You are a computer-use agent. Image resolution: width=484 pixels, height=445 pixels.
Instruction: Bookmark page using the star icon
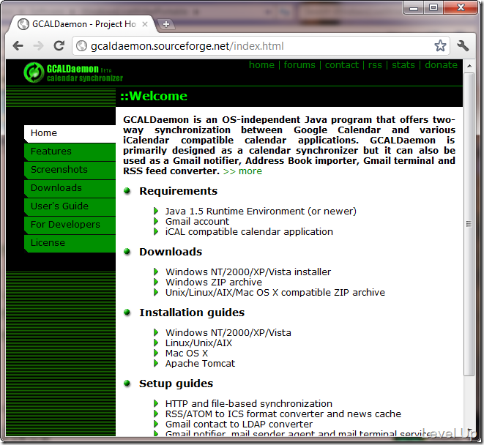[x=440, y=45]
